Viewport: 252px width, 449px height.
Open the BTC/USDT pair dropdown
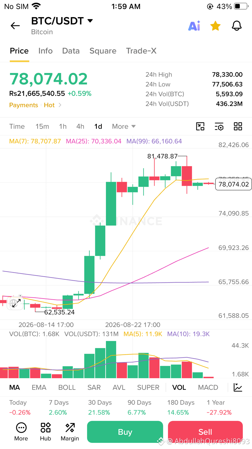62,21
